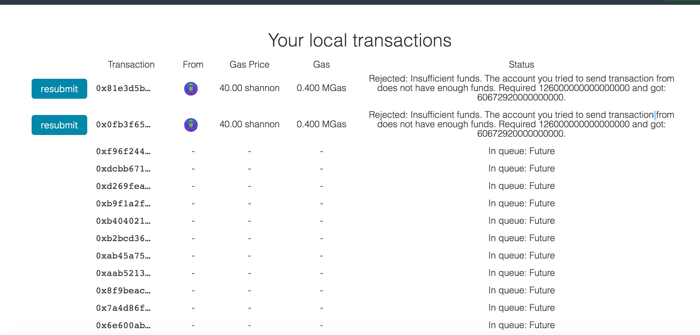This screenshot has height=335, width=700.
Task: Click transaction hash 0xb9f1a2f…
Action: point(123,203)
